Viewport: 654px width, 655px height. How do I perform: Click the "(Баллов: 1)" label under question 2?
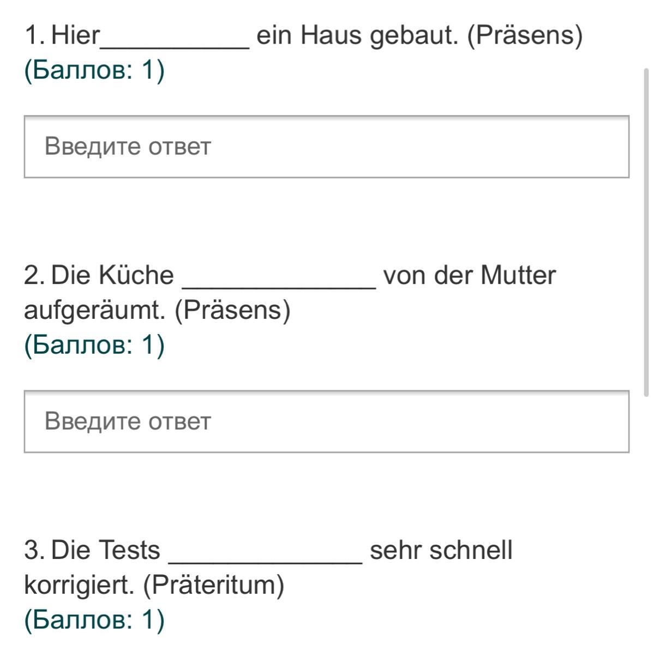(94, 346)
